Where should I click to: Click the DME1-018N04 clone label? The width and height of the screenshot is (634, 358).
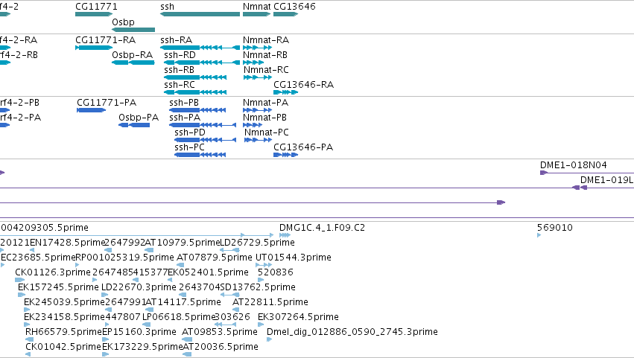pos(574,164)
